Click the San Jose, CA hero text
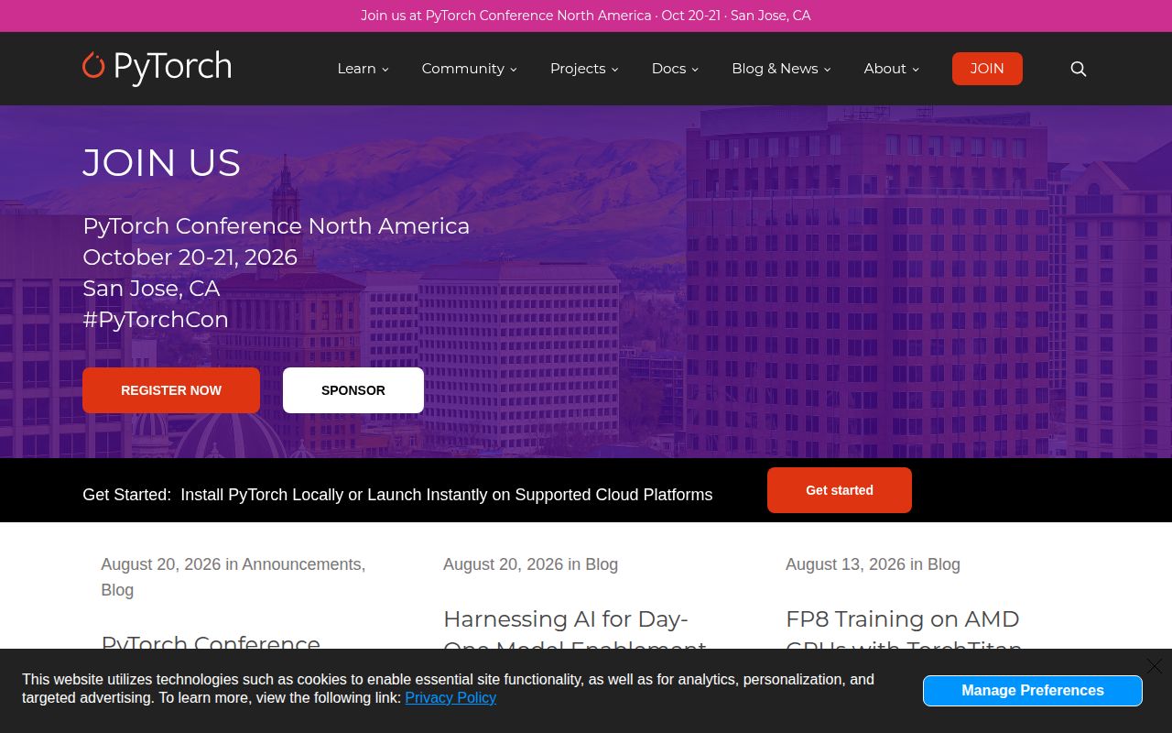 click(x=151, y=288)
